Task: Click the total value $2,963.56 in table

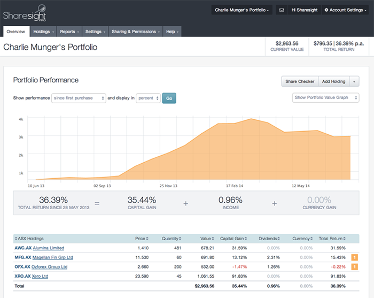Action: coord(205,286)
